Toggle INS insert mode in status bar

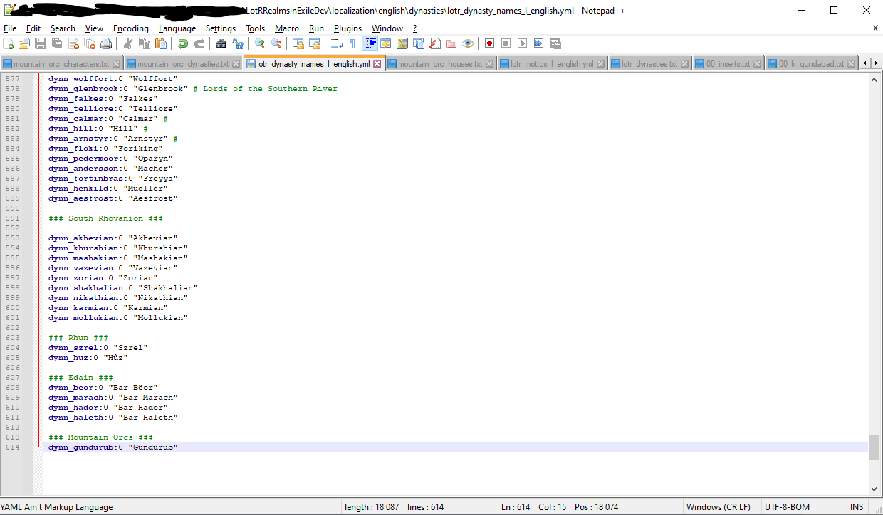tap(857, 507)
